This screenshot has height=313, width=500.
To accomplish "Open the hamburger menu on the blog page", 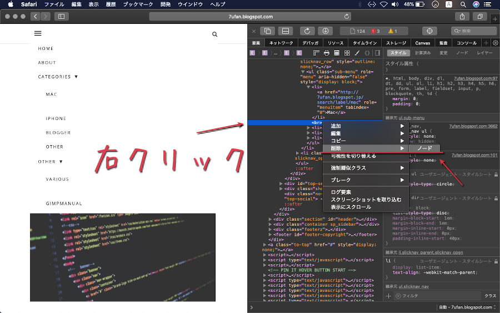I will [x=38, y=33].
